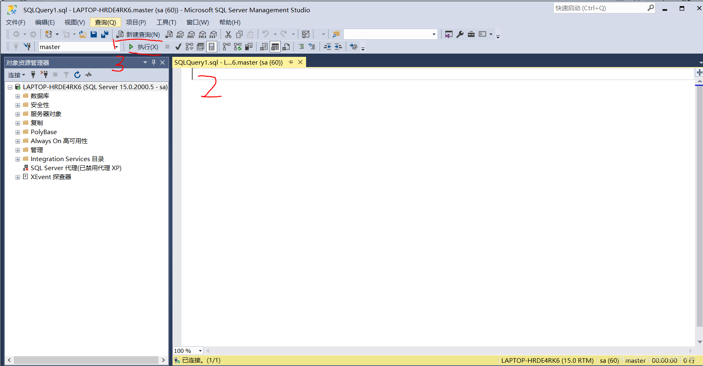Click the DMX query icon
This screenshot has height=366, width=703.
point(191,34)
